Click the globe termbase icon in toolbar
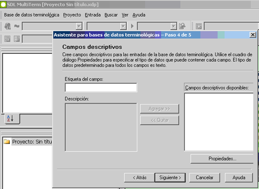259x189 pixels. coord(8,26)
